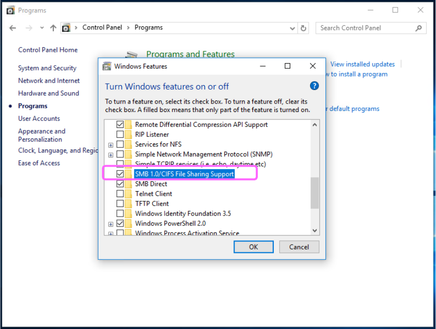Click the Services for NFS folder icon
The height and width of the screenshot is (329, 436).
pos(128,144)
